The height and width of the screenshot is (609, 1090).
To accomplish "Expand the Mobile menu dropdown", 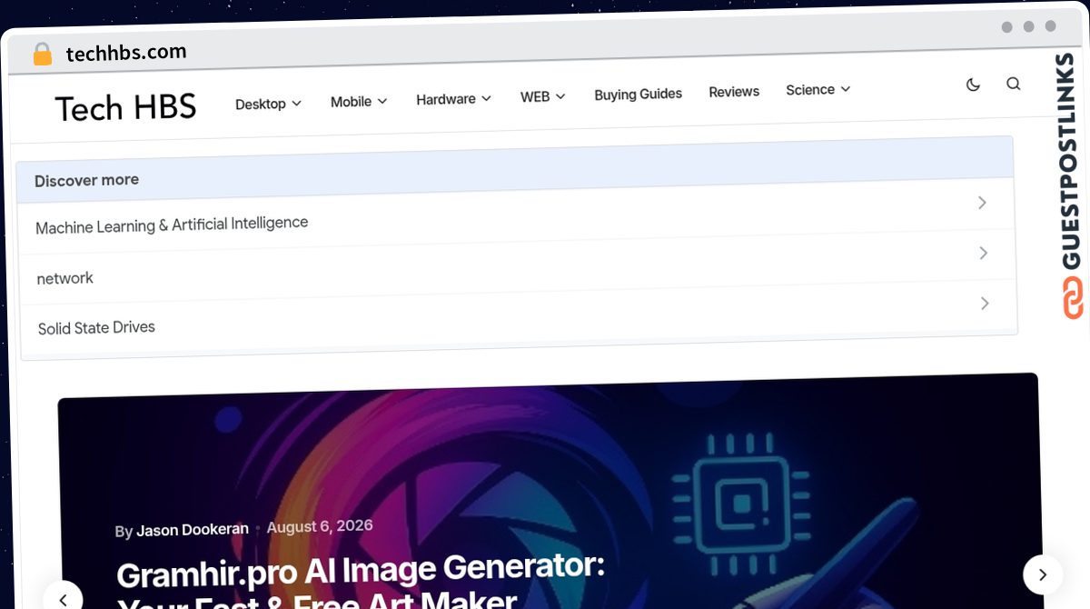I will point(359,101).
